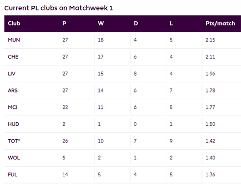Select the ARS club name
Image resolution: width=241 pixels, height=184 pixels.
[13, 91]
